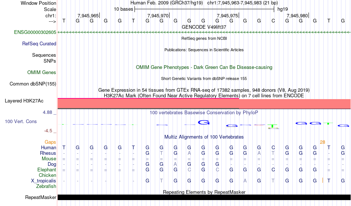This screenshot has height=206, width=351.
Task: Click 100 vertebrates Basewise Conservation by PhyloP
Action: (204, 112)
